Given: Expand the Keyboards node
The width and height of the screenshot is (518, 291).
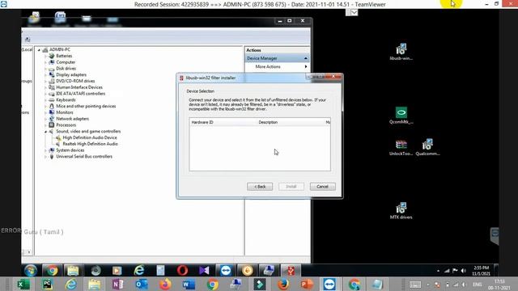Looking at the screenshot, I should pos(45,100).
